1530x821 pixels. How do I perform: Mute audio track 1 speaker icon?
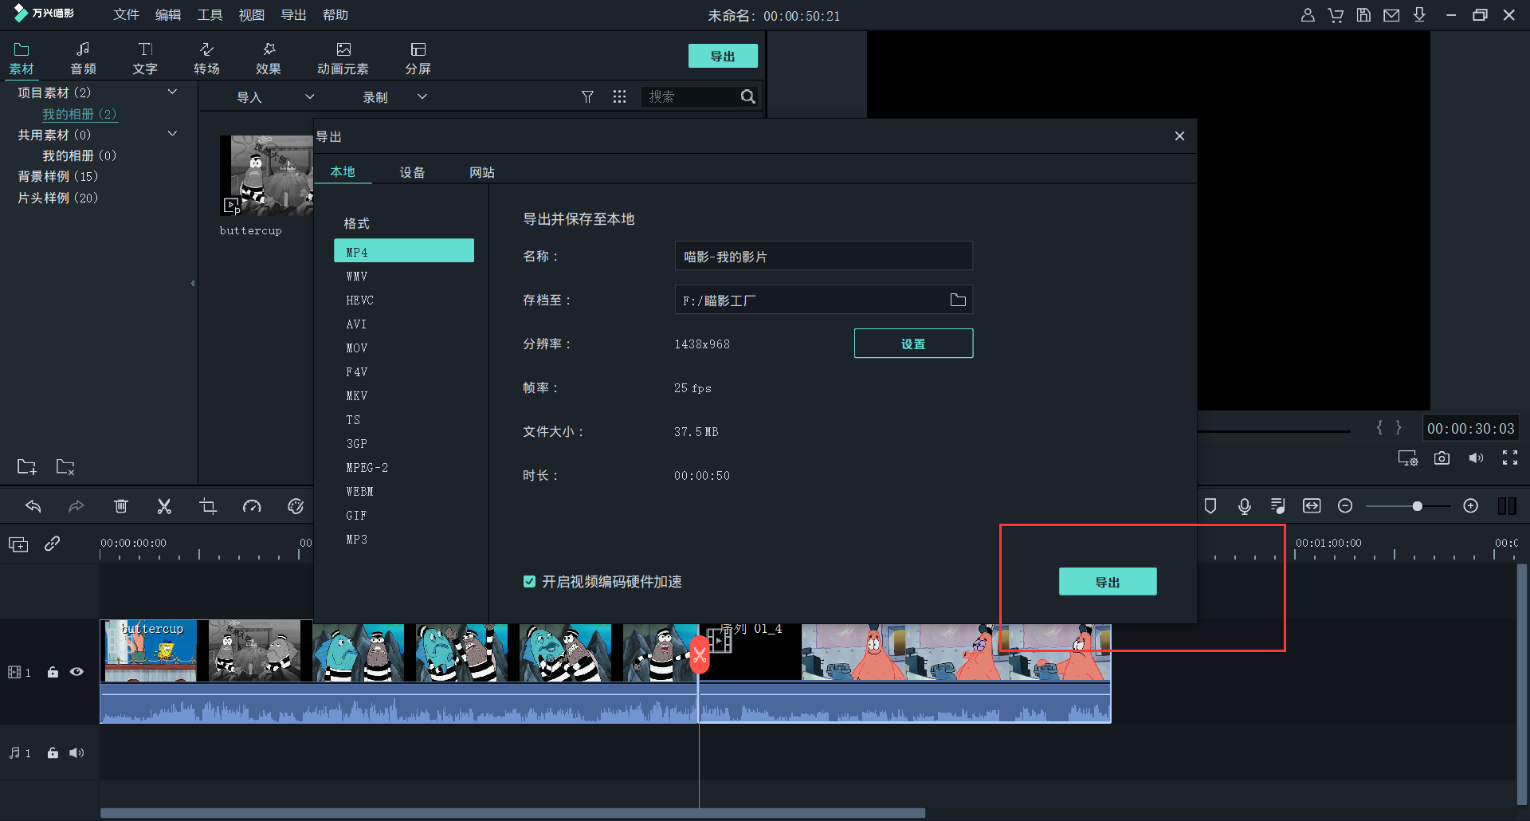(76, 752)
